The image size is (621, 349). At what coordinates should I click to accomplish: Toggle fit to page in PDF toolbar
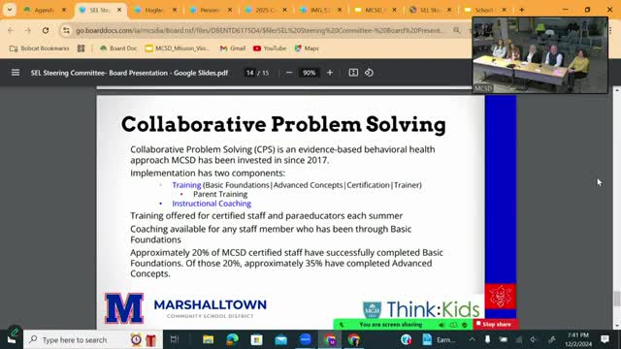click(x=353, y=73)
